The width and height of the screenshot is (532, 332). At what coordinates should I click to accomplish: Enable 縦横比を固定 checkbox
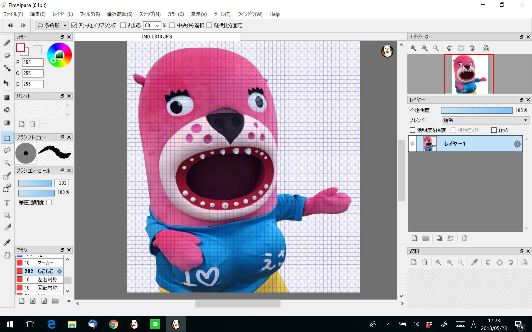[209, 25]
